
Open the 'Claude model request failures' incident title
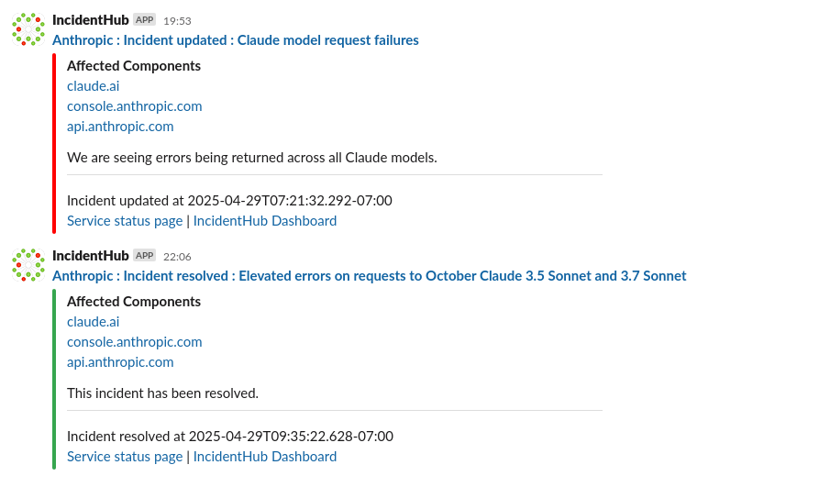coord(236,40)
